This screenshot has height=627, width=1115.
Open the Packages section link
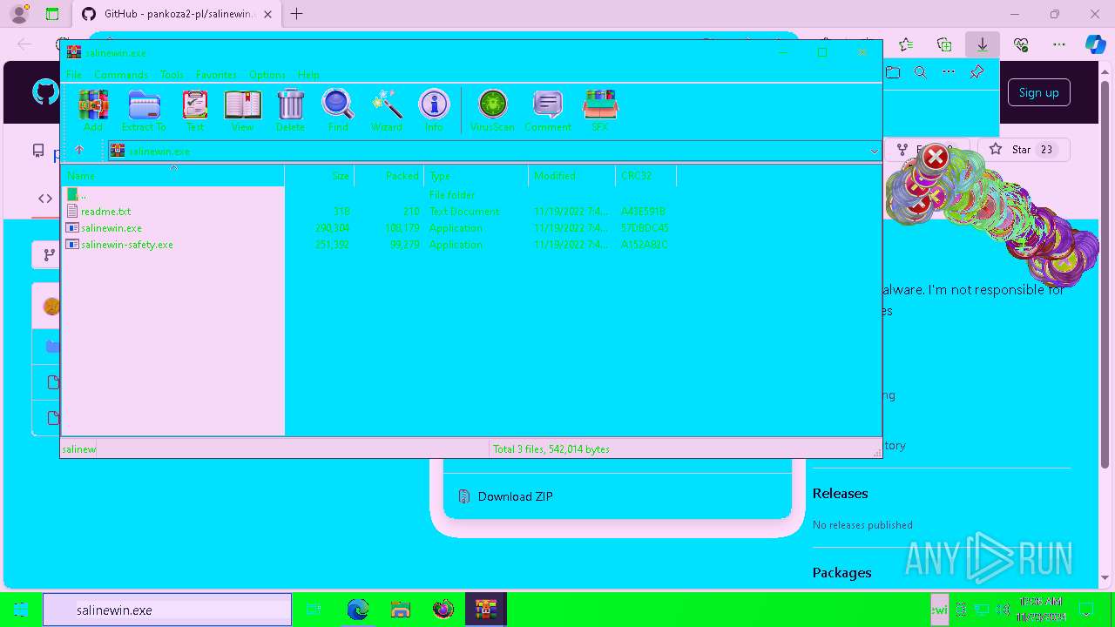point(841,572)
